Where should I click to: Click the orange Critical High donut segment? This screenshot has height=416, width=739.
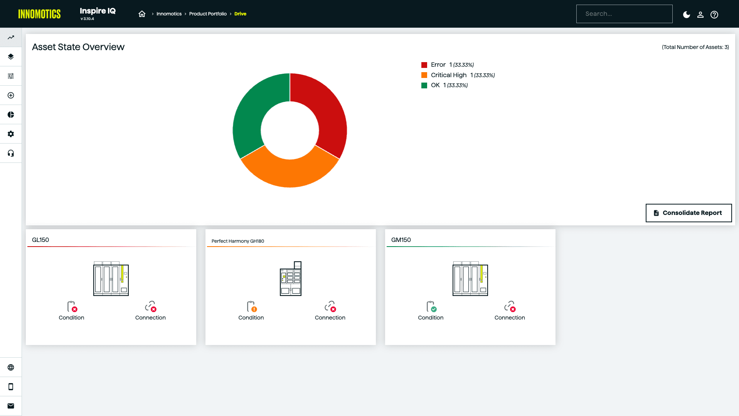point(290,174)
